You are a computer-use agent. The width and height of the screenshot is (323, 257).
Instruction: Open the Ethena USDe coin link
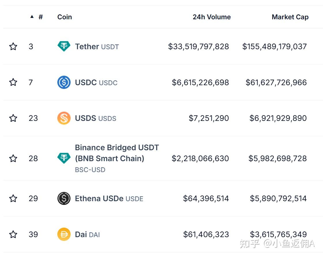109,199
